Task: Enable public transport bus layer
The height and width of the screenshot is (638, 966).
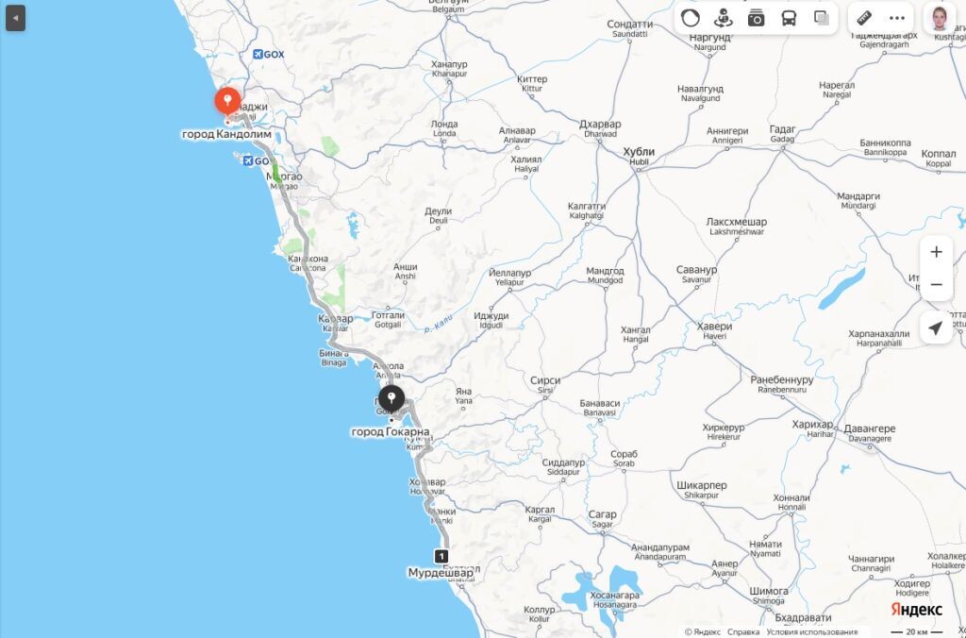Action: pyautogui.click(x=789, y=19)
